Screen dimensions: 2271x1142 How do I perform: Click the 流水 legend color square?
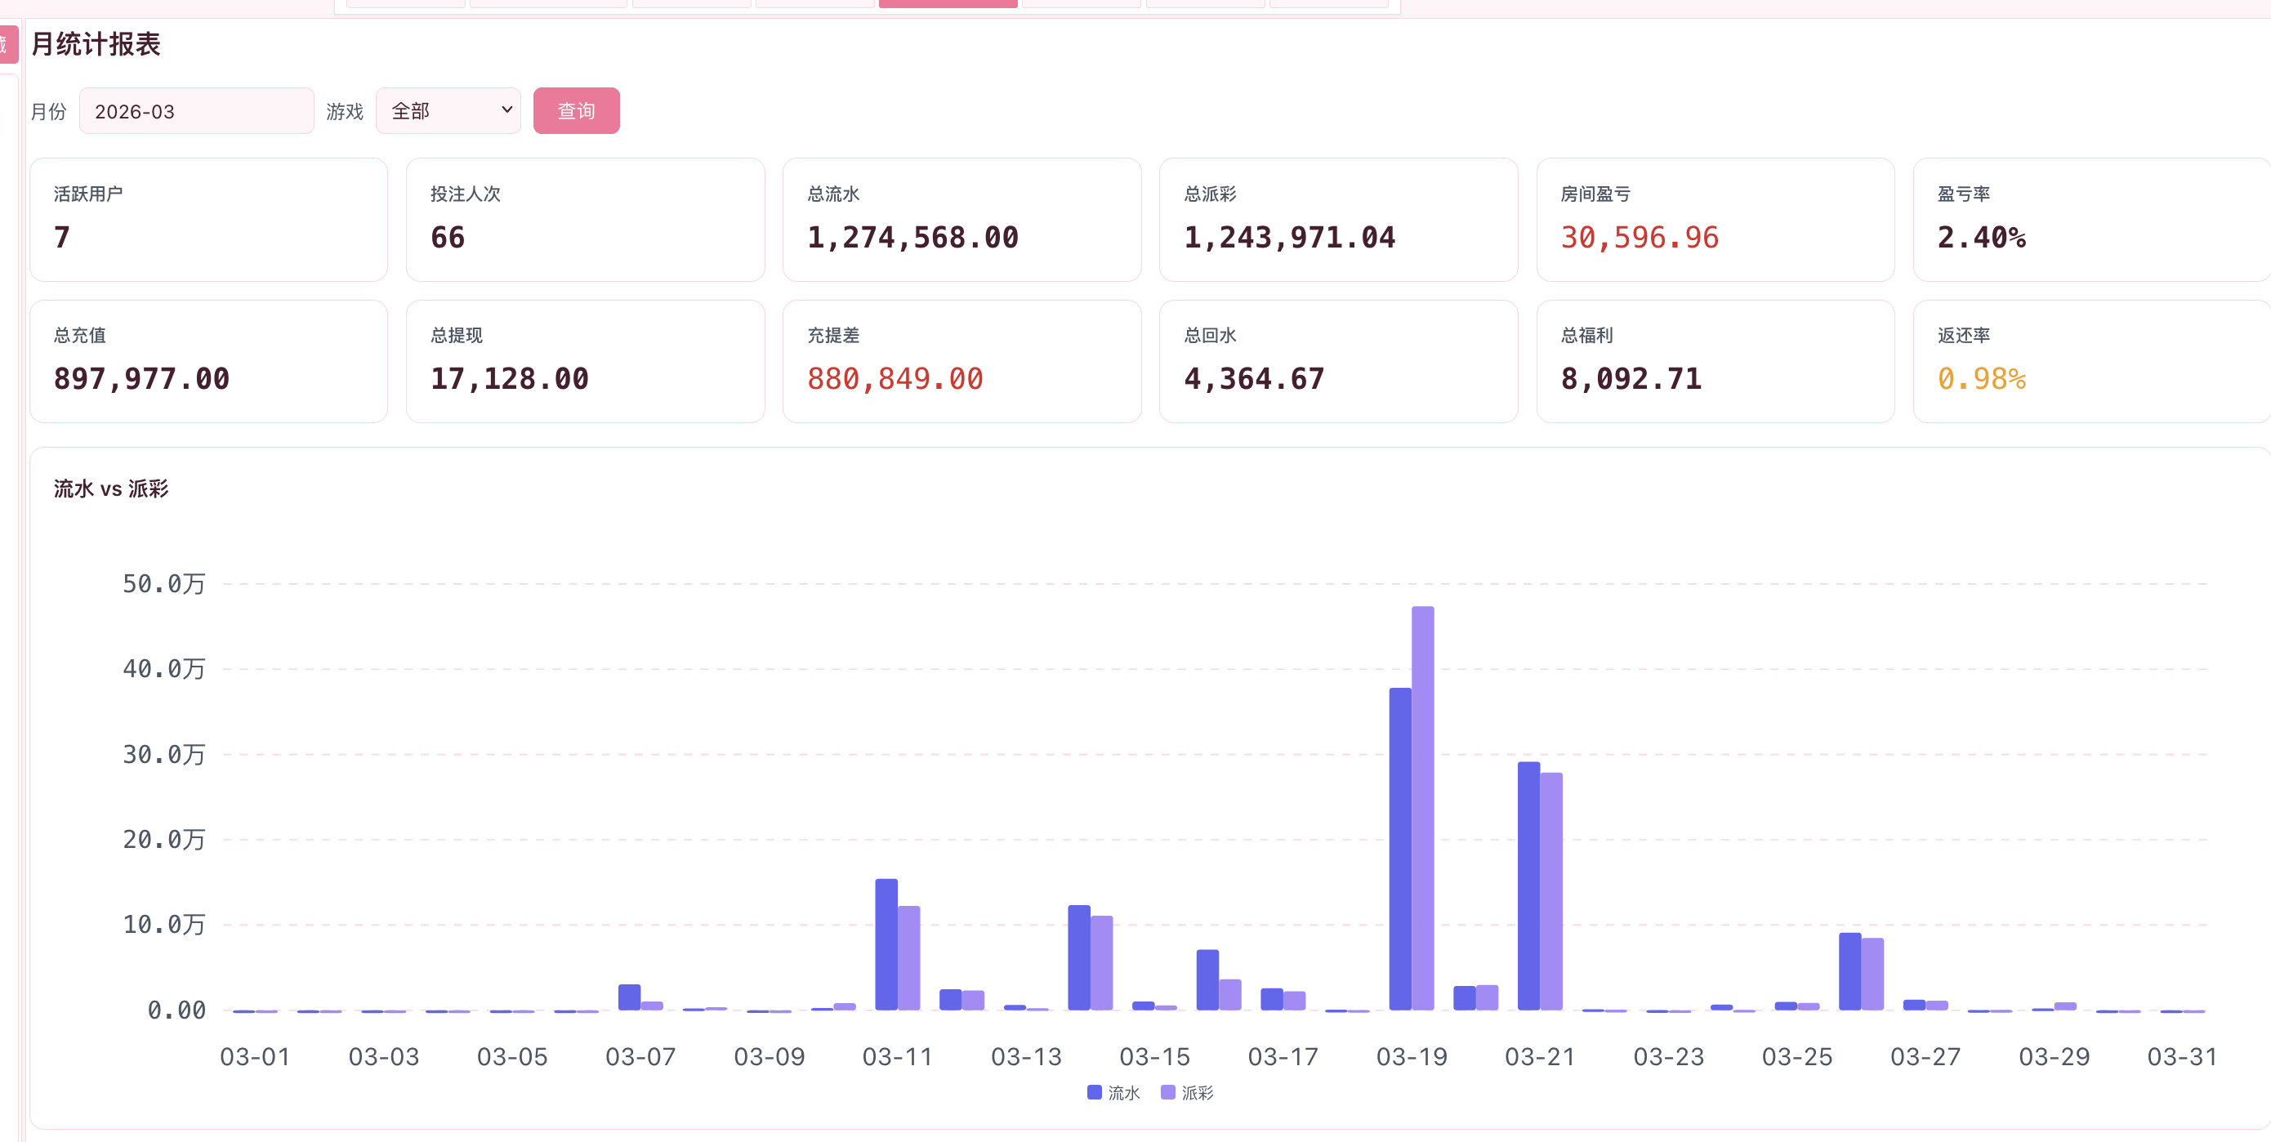(1094, 1091)
